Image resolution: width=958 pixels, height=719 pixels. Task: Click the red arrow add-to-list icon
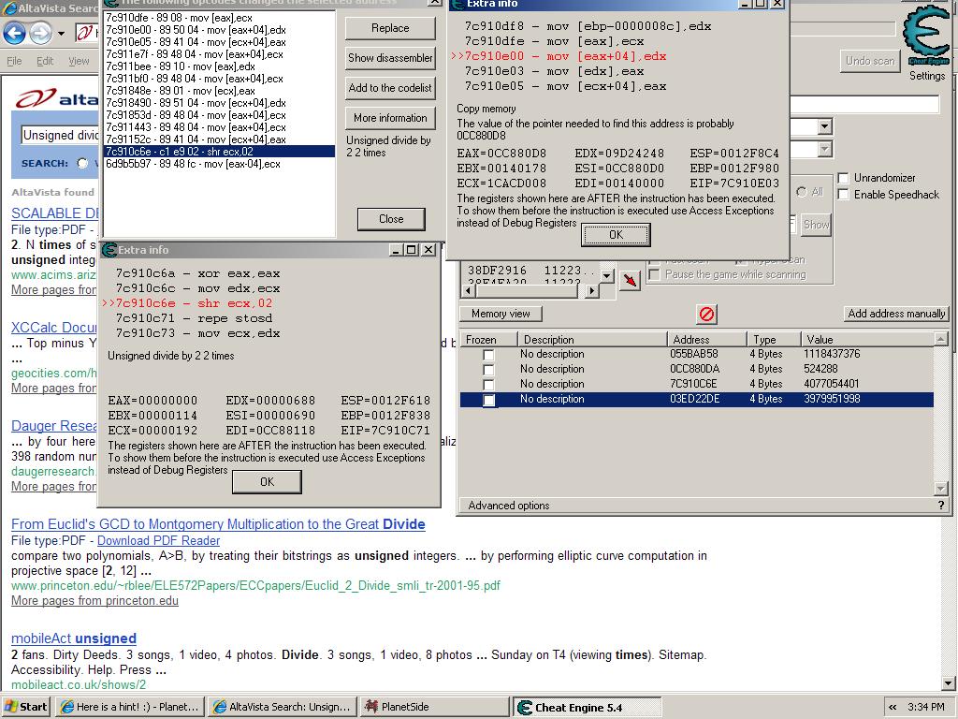[630, 280]
